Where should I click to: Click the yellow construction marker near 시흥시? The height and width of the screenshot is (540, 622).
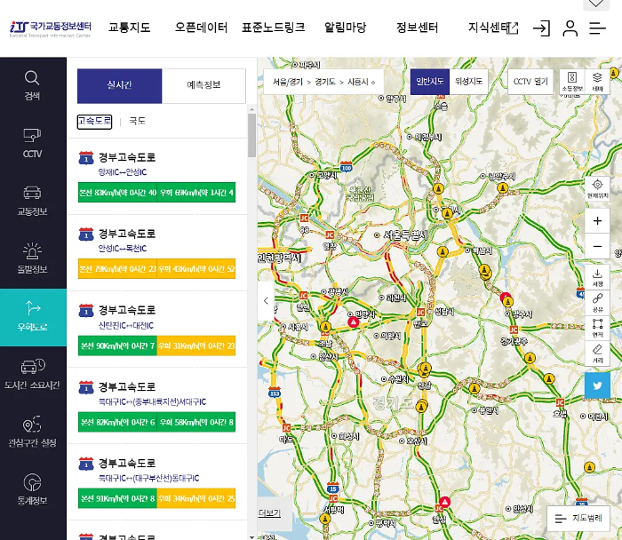[x=326, y=327]
